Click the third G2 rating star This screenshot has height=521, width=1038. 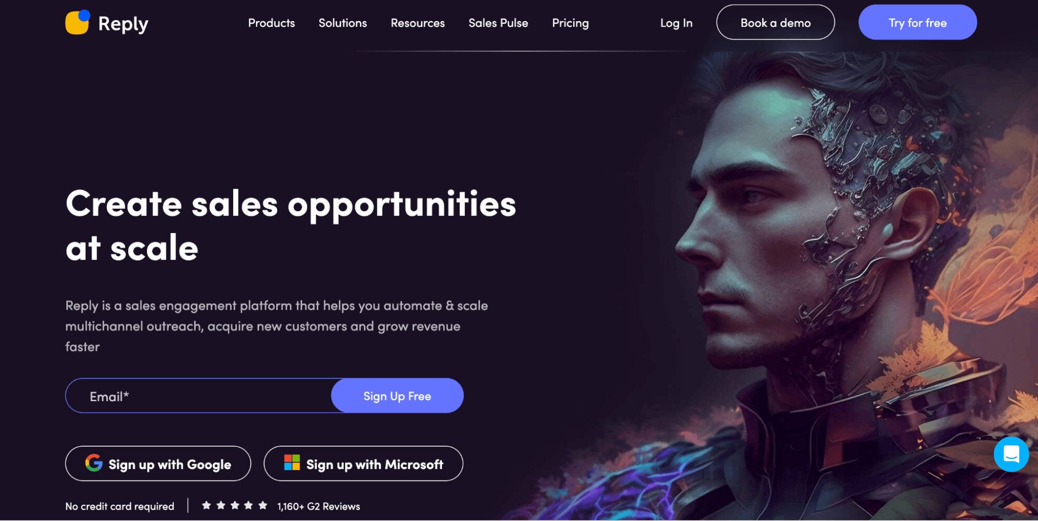(235, 505)
